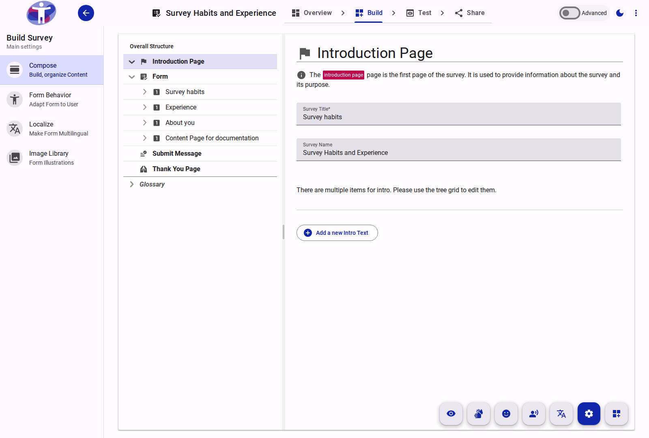Open the three-dot more options menu
The width and height of the screenshot is (649, 438).
[x=636, y=13]
